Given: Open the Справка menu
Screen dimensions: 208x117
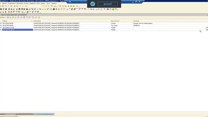Looking at the screenshot, I should [x=54, y=4].
